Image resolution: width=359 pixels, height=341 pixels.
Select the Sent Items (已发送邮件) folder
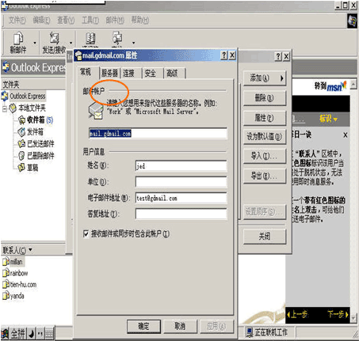[36, 144]
